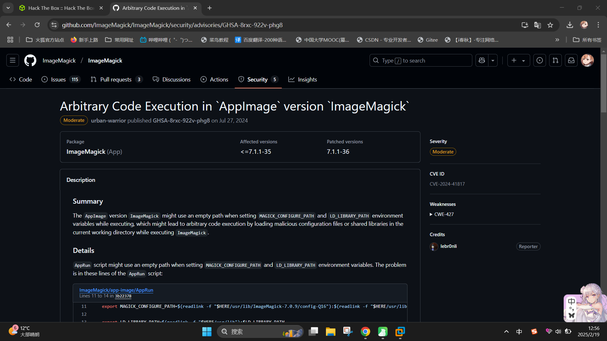Install app icon in the address bar
The width and height of the screenshot is (607, 341).
coord(525,25)
